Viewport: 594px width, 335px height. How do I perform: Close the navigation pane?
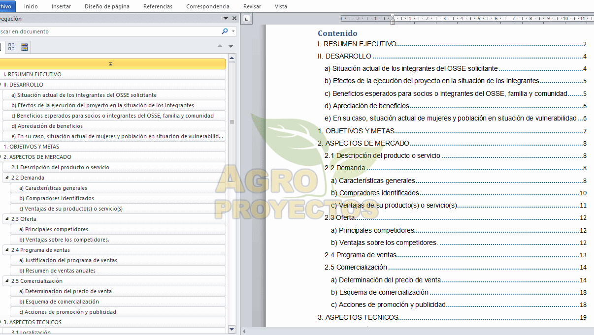pos(234,19)
